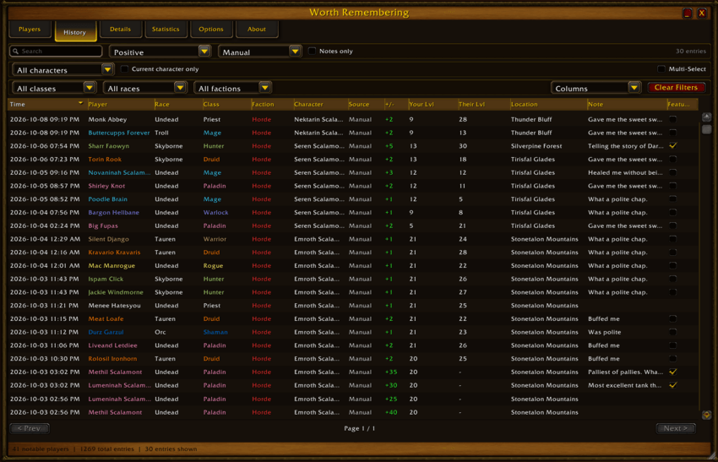Open the All factions dropdown
The height and width of the screenshot is (462, 718).
(232, 88)
